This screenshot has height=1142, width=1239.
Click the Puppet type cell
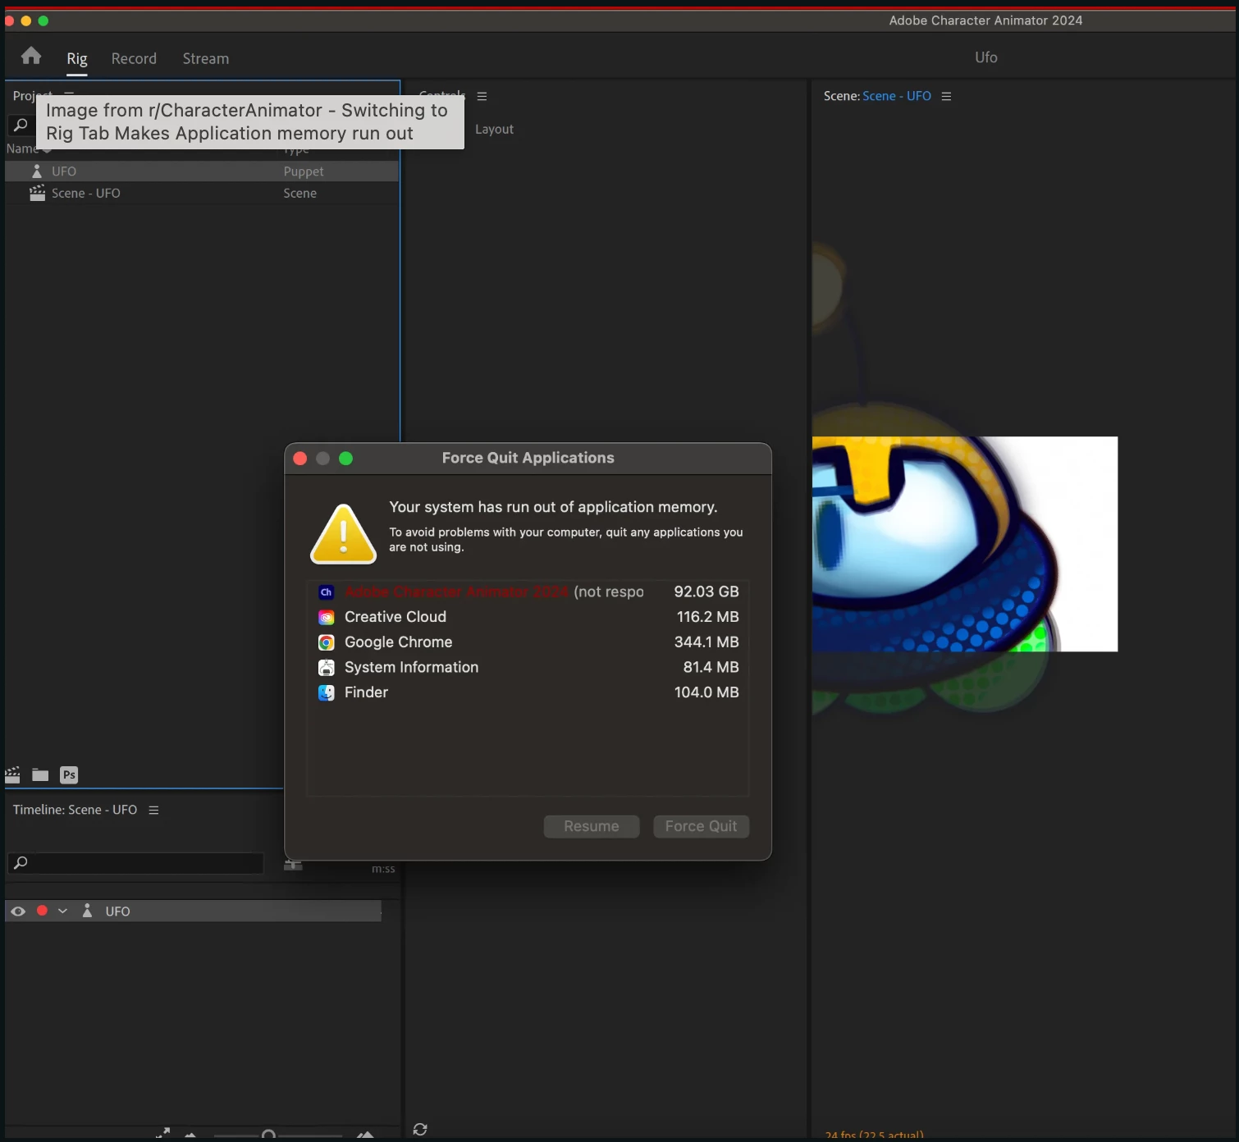click(304, 171)
